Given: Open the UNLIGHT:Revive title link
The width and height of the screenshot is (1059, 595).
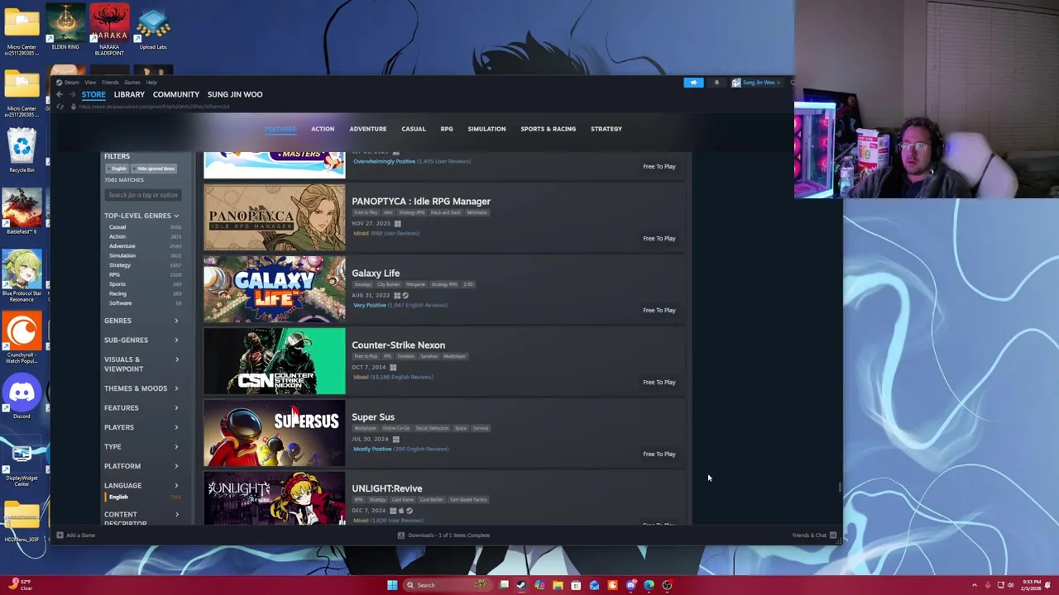Looking at the screenshot, I should [x=386, y=488].
